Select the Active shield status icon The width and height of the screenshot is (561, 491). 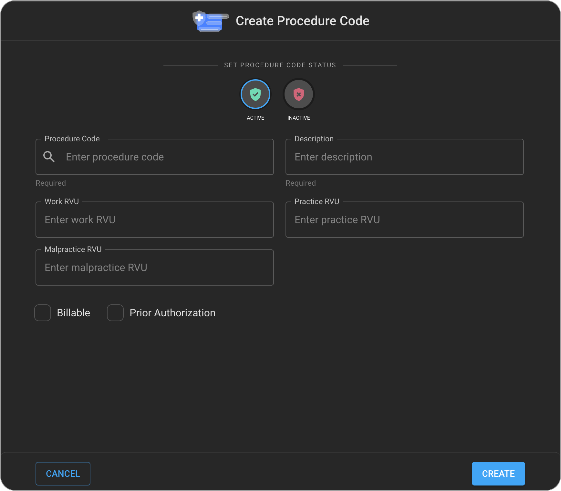(x=255, y=94)
